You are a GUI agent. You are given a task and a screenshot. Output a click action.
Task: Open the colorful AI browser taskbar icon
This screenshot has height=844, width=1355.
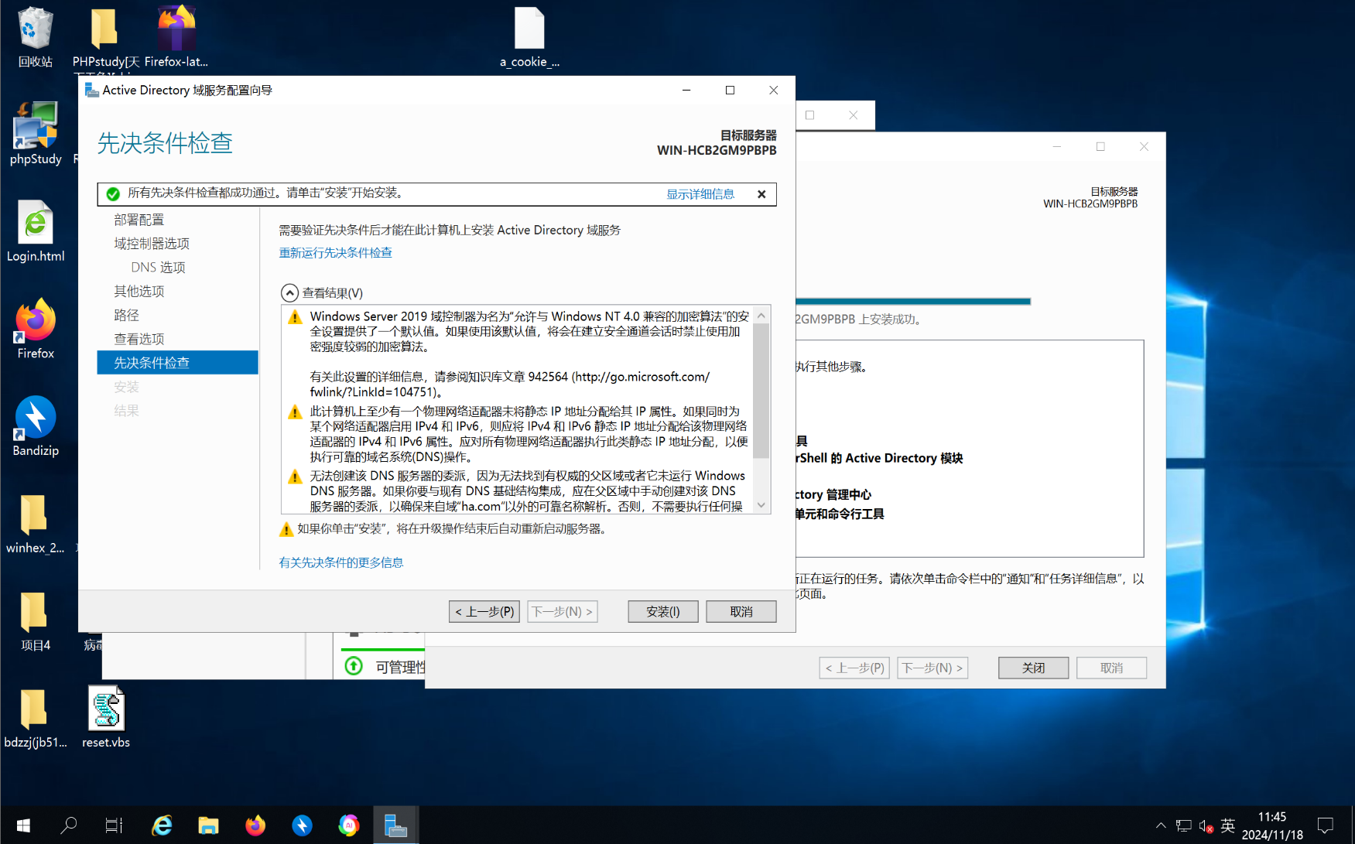(349, 825)
